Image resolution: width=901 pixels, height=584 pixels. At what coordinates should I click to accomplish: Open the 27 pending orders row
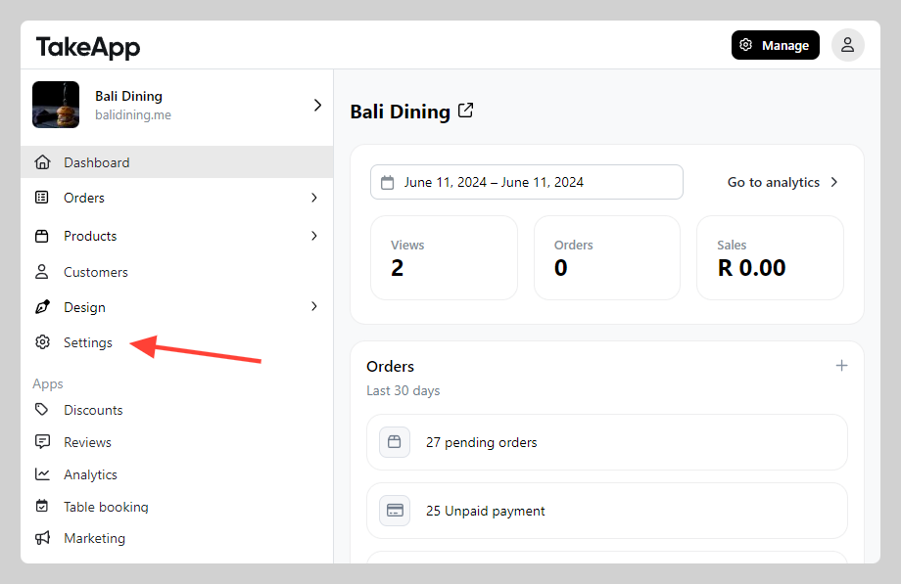click(607, 442)
